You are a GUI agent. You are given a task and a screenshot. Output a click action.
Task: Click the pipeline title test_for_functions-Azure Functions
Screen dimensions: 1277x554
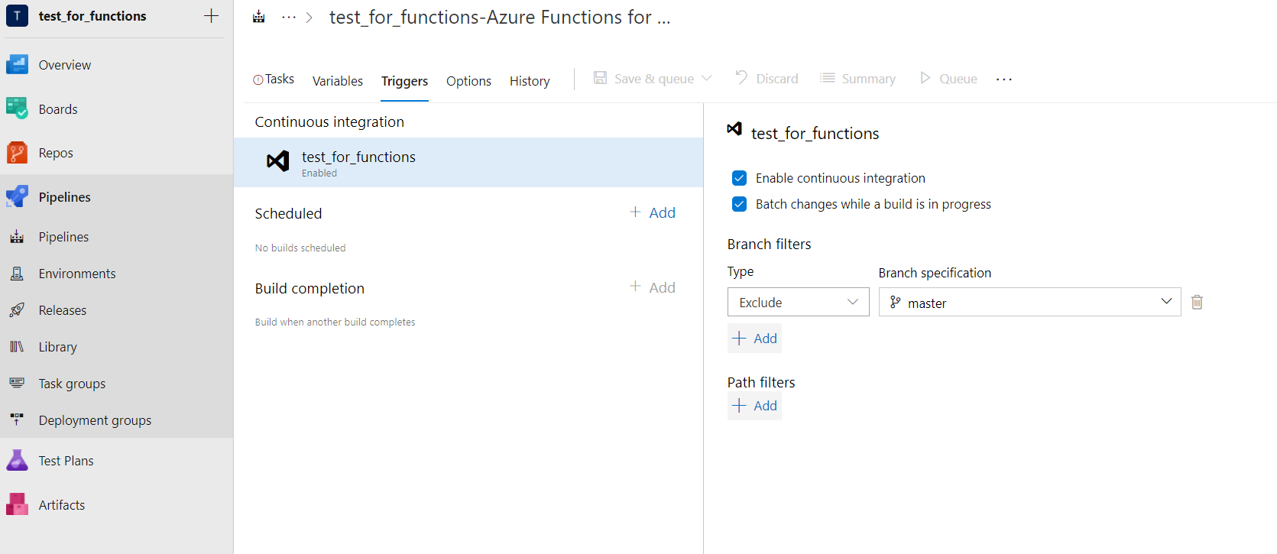[500, 17]
